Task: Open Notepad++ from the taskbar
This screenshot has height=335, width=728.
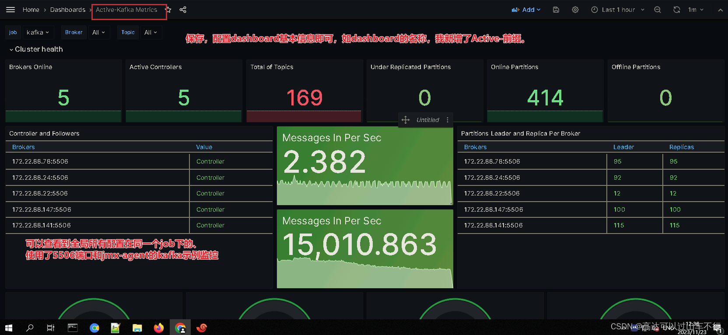Action: [x=115, y=328]
